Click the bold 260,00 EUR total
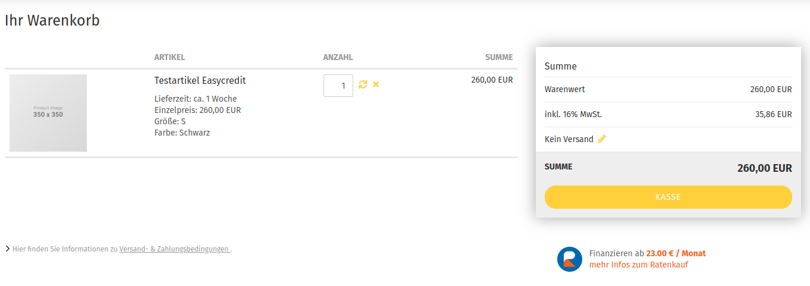 pos(764,168)
